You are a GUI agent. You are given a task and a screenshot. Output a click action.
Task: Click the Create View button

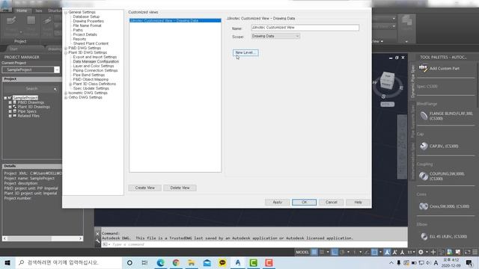(x=144, y=188)
